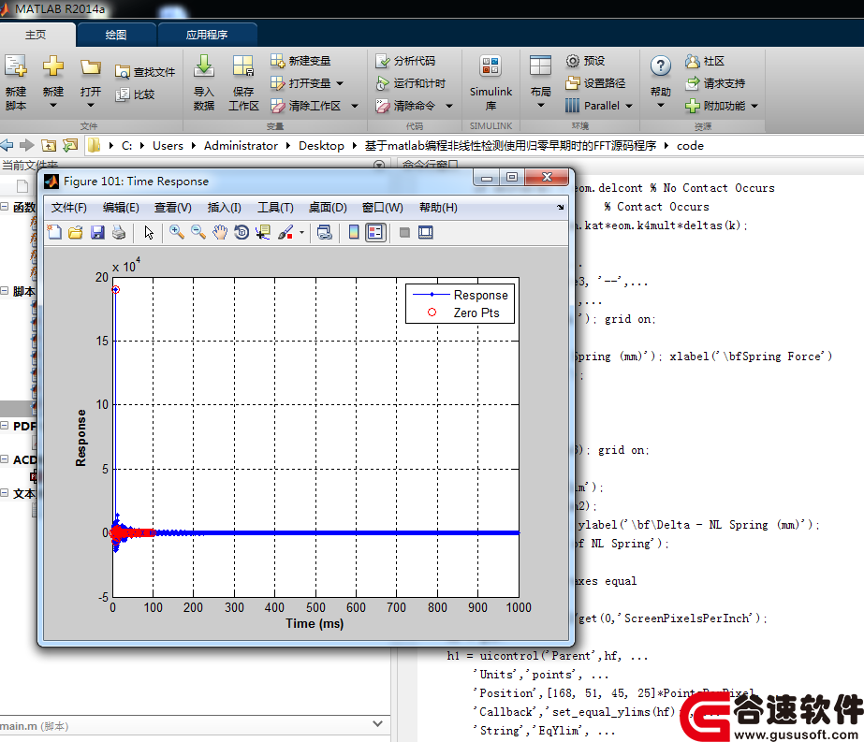The image size is (864, 742).
Task: Toggle Show Plot Tools and Dock Figure
Action: point(425,232)
